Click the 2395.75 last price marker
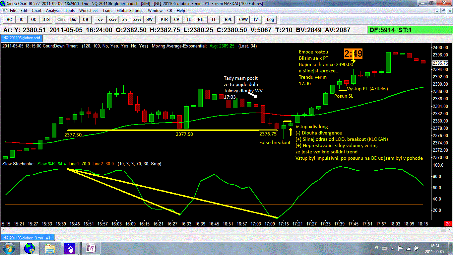The height and width of the screenshot is (255, 453). [440, 63]
